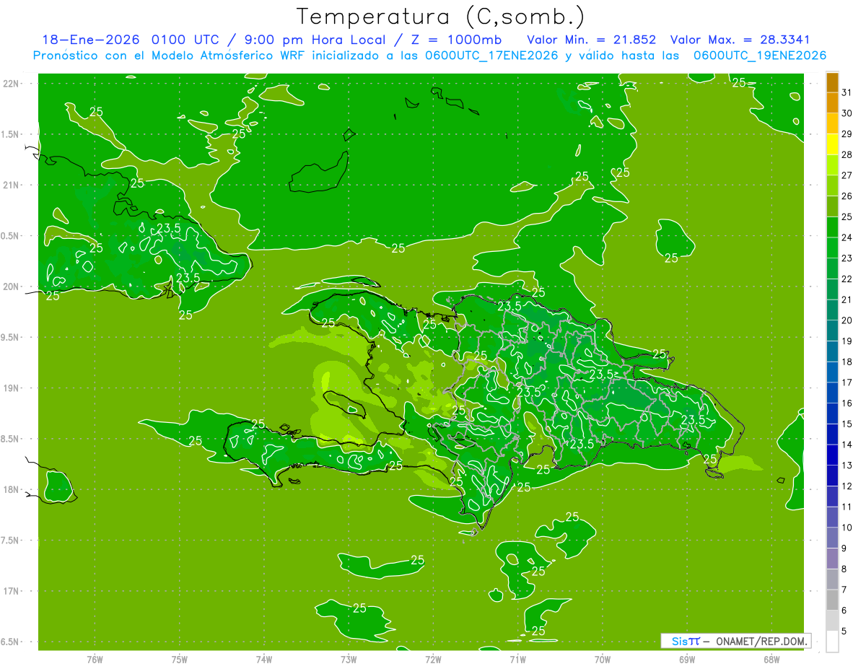Click the 'Temperatura (C,somb.)' title
The height and width of the screenshot is (669, 866).
point(440,16)
